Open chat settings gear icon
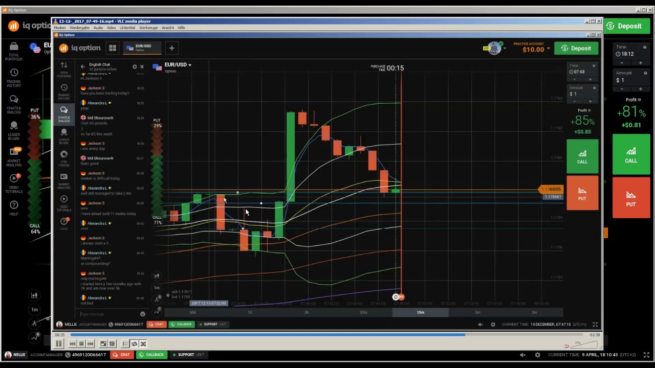 click(135, 66)
